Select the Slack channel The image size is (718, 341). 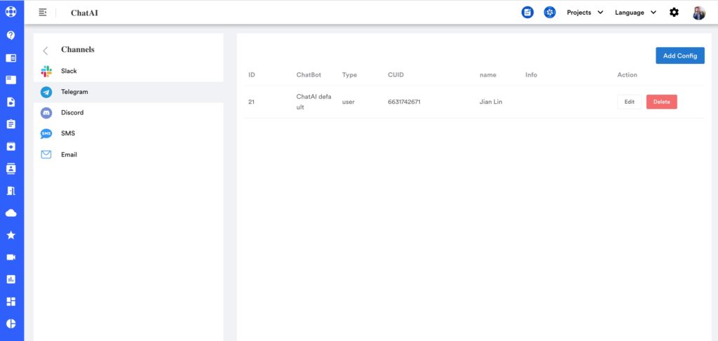click(128, 71)
